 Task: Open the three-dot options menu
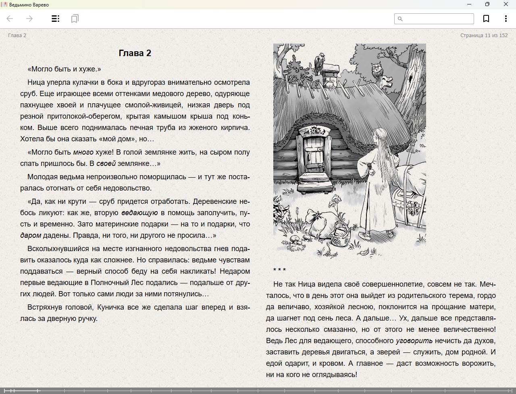tap(506, 19)
